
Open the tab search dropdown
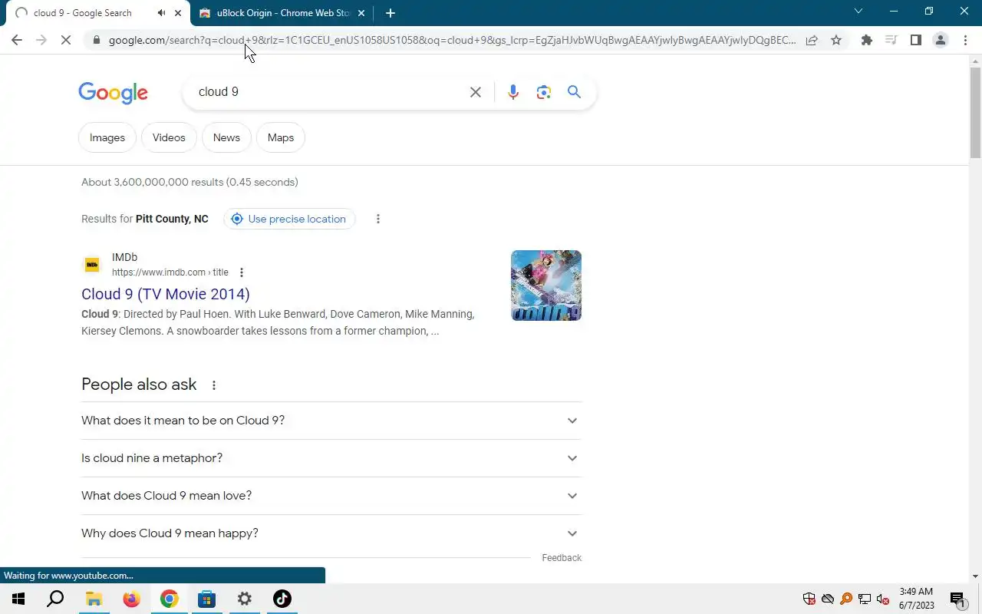[858, 12]
